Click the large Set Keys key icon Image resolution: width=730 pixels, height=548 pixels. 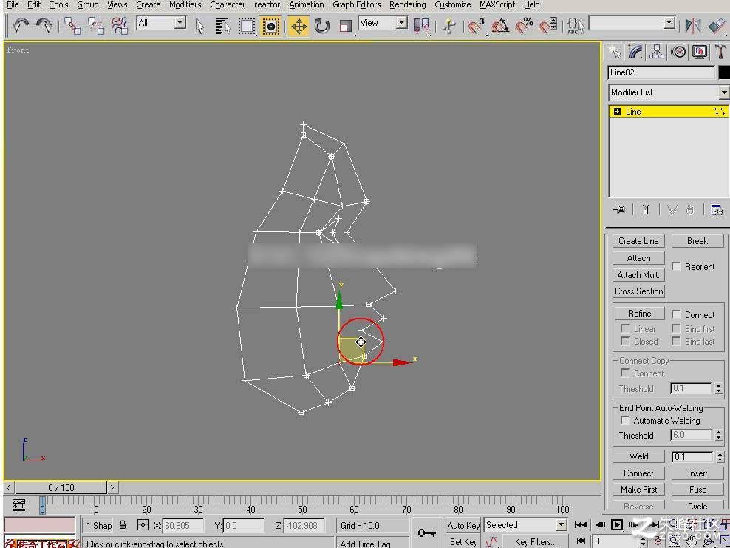pos(426,532)
